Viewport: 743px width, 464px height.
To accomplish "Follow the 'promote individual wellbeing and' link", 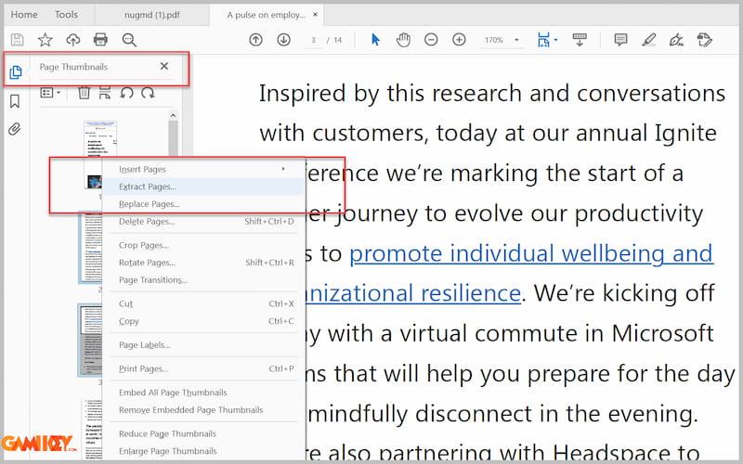I will [x=531, y=253].
